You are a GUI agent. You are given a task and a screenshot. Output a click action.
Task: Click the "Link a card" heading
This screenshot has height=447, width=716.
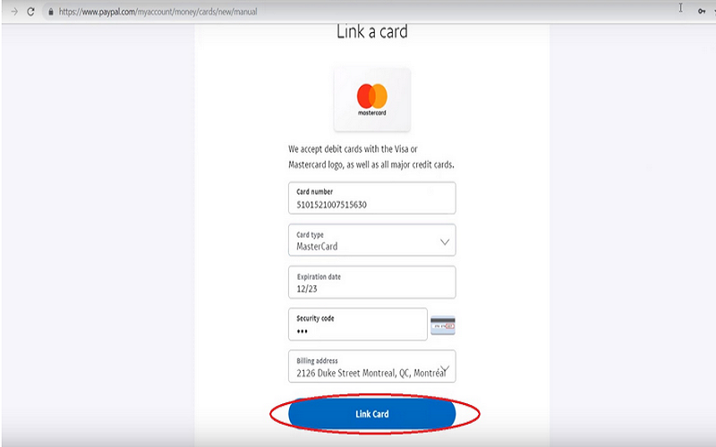point(372,32)
